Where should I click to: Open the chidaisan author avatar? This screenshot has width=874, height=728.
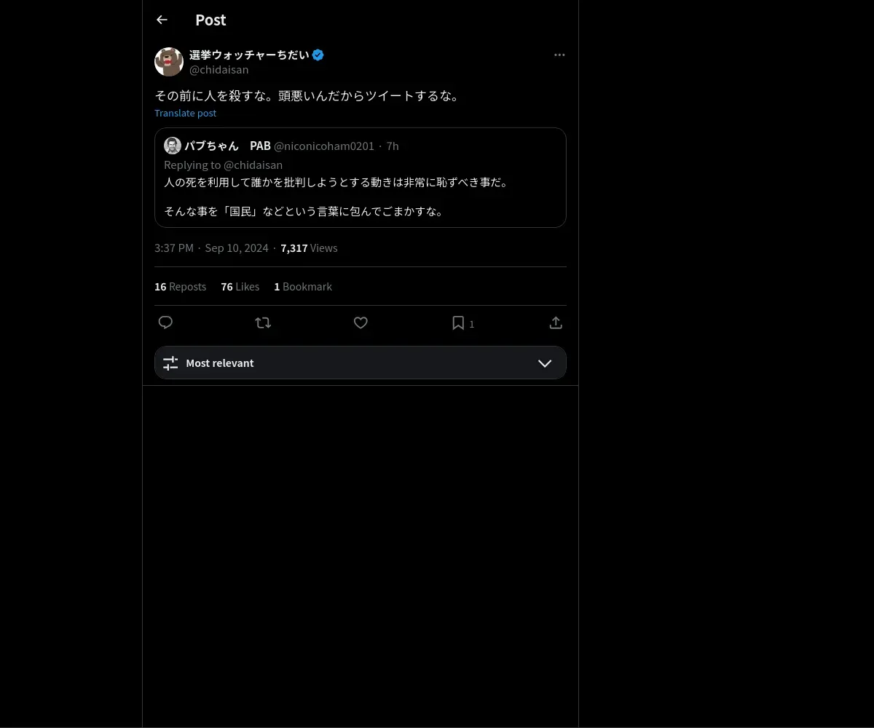169,62
